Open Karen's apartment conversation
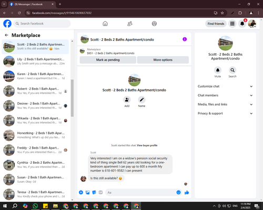The width and height of the screenshot is (263, 210). (35, 76)
